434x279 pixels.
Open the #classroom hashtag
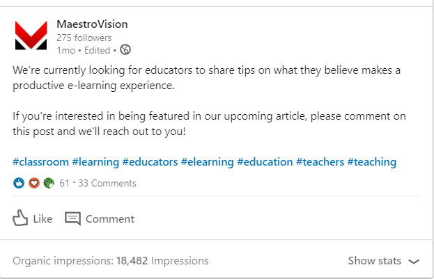pos(40,162)
